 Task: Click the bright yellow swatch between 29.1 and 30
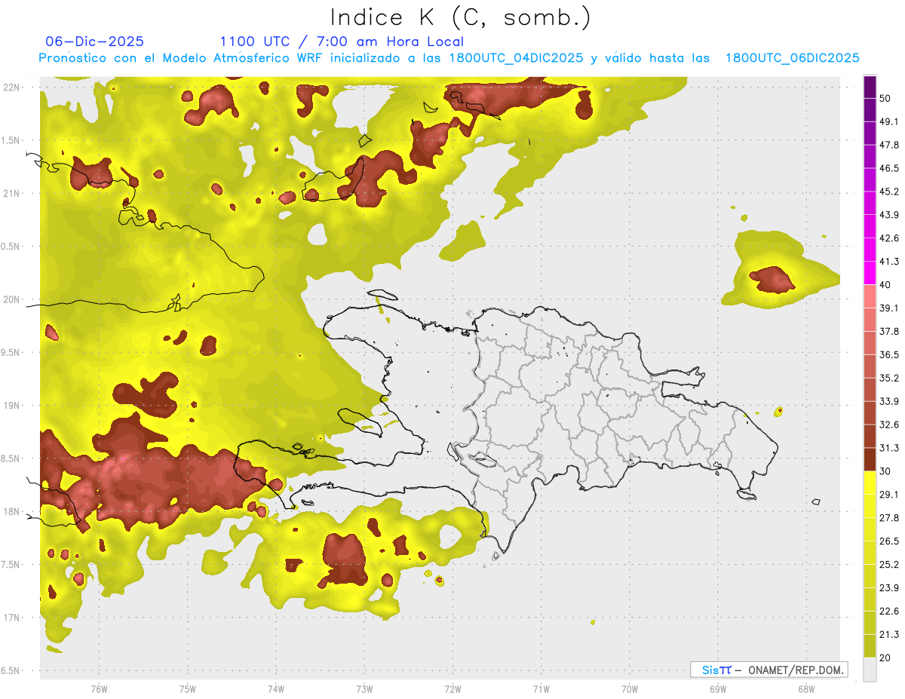click(870, 483)
